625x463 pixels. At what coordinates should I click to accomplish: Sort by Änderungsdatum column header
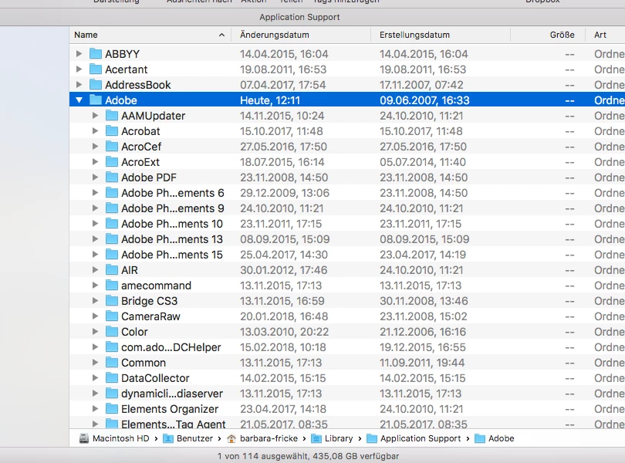301,35
